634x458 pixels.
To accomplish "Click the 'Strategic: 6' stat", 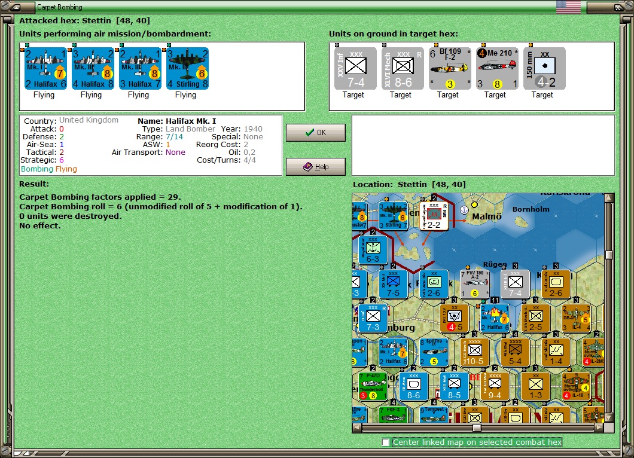I will 42,160.
